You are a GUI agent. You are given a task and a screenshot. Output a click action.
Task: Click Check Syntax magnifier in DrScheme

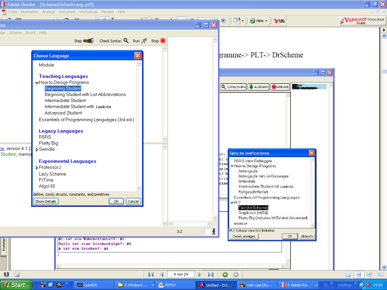[126, 41]
